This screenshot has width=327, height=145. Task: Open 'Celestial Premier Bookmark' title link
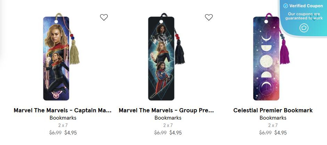(x=273, y=111)
